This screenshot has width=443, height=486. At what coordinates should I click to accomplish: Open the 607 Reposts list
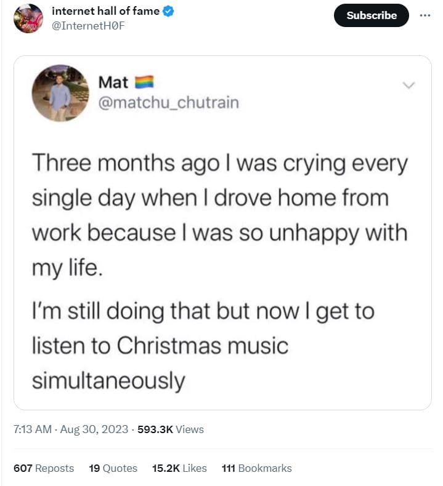[44, 468]
